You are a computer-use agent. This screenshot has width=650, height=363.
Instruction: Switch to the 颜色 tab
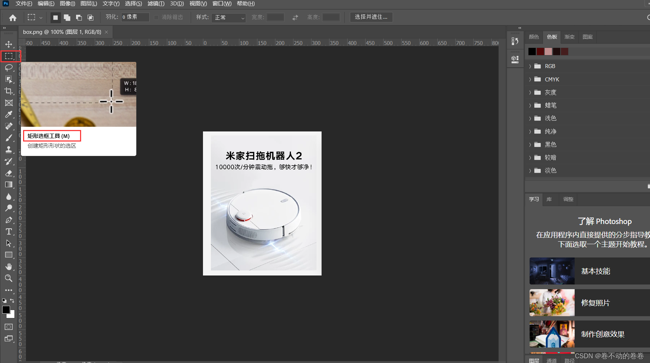(534, 37)
